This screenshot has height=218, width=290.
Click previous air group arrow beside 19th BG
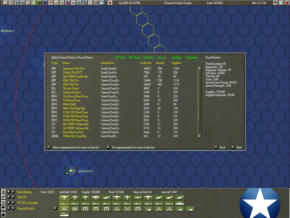9,197
